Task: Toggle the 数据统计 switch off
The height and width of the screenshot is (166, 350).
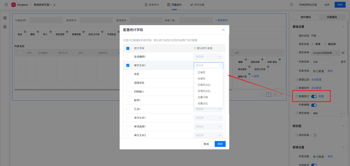Action: click(x=314, y=96)
